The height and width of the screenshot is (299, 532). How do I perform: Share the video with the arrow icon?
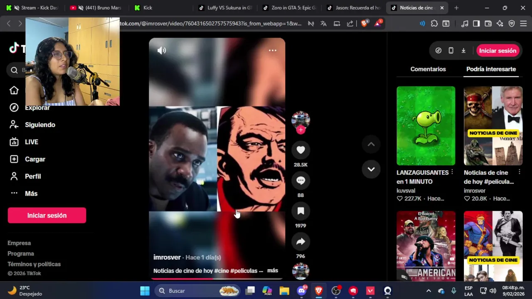[300, 242]
